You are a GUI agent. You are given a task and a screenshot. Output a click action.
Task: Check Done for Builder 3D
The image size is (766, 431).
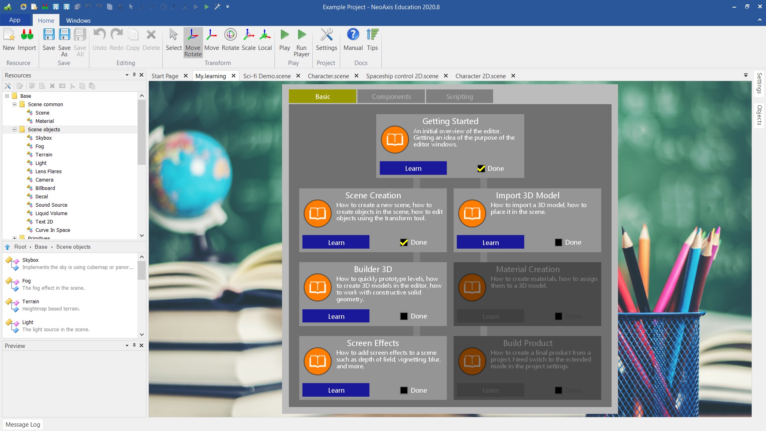pos(404,316)
